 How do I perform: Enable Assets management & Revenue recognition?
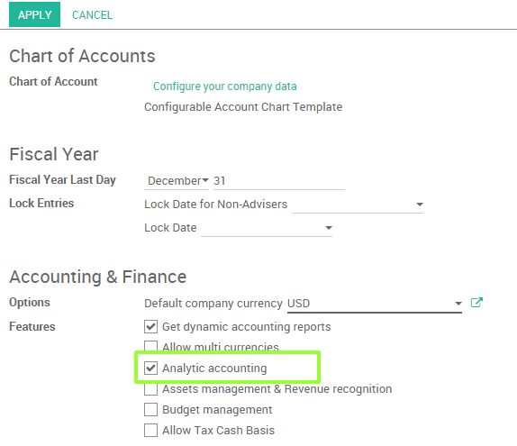(150, 389)
